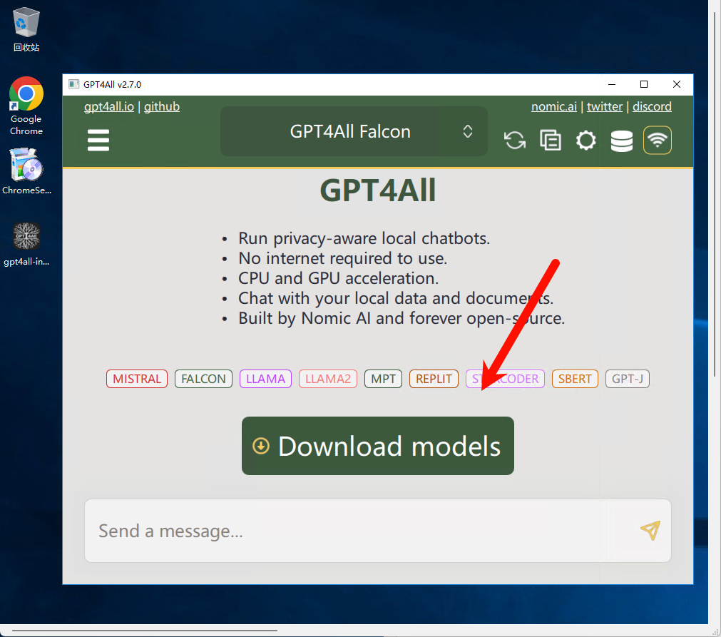Image resolution: width=721 pixels, height=637 pixels.
Task: Open the twitter link
Action: pyautogui.click(x=605, y=107)
